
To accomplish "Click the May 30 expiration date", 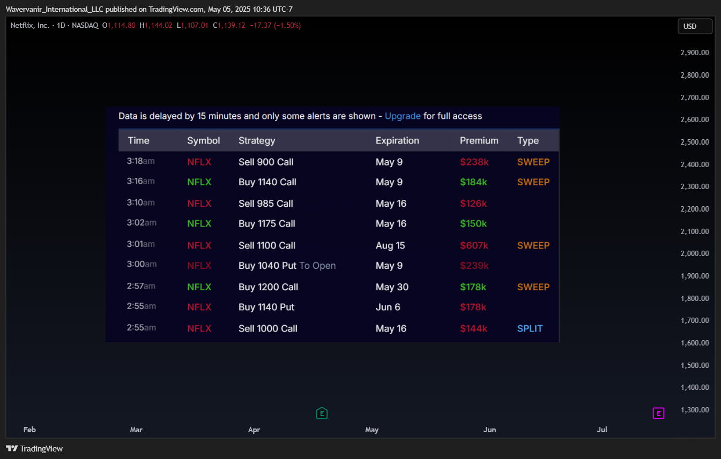I will 392,287.
